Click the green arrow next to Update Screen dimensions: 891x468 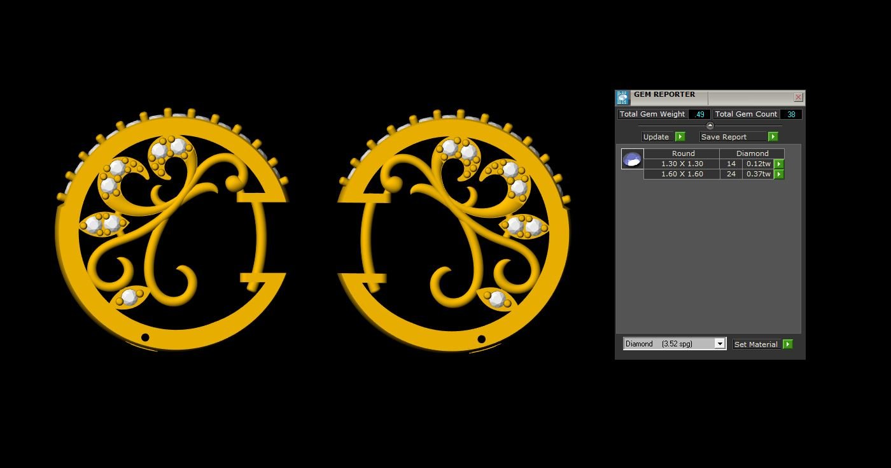click(x=680, y=137)
